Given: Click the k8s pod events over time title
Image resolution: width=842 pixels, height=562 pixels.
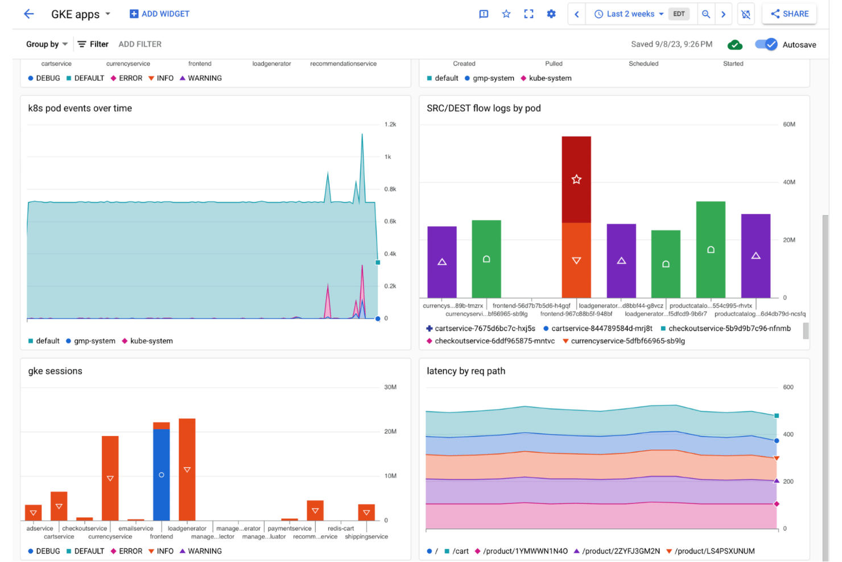Looking at the screenshot, I should point(80,108).
